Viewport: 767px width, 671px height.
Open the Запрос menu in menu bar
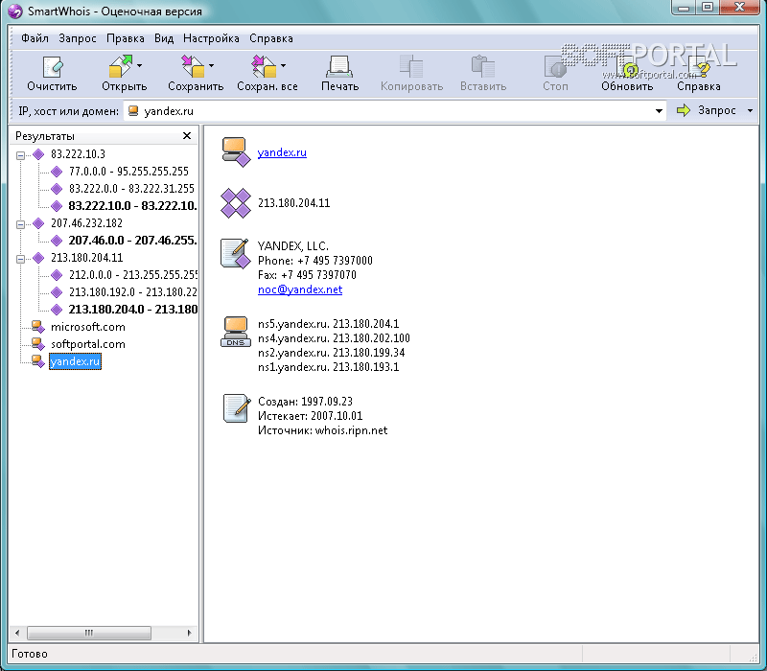pyautogui.click(x=78, y=38)
